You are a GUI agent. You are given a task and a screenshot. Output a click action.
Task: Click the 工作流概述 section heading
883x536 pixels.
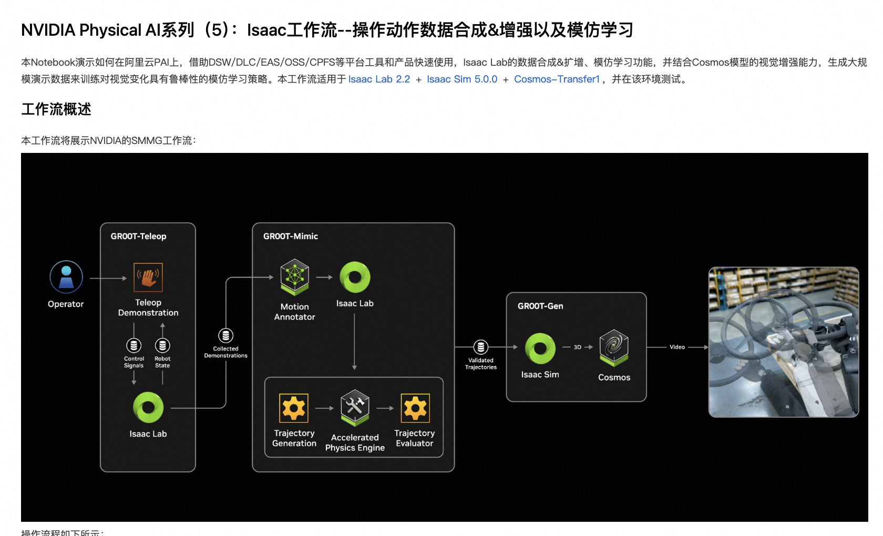(56, 109)
